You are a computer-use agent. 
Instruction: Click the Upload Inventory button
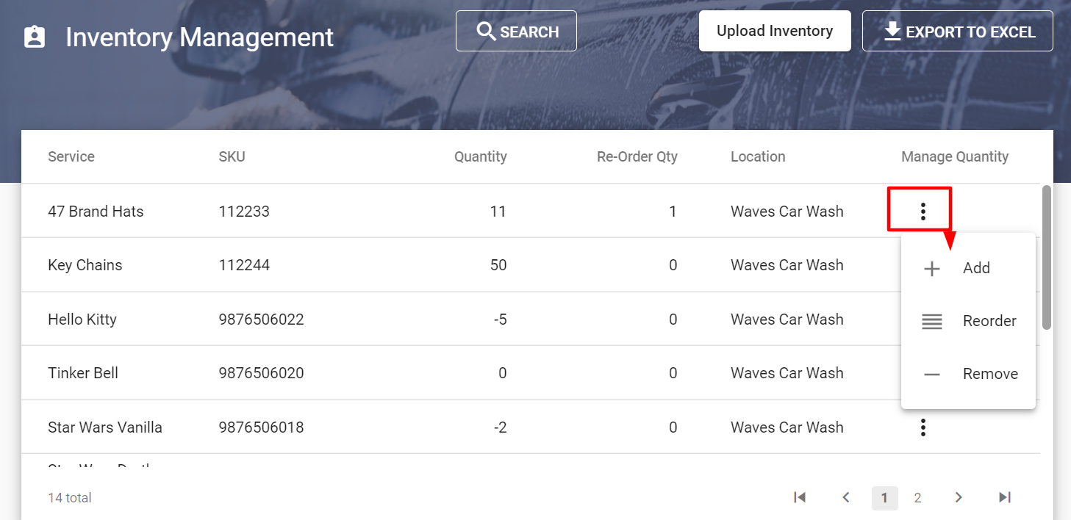(775, 31)
